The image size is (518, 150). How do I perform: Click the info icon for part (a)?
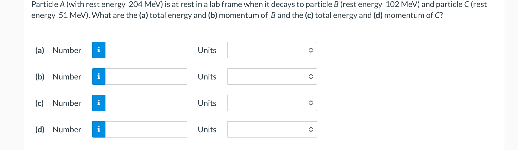pyautogui.click(x=99, y=50)
